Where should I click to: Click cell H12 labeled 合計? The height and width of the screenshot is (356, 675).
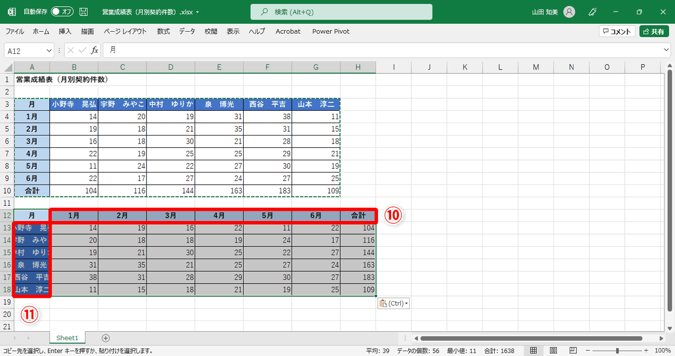click(358, 216)
